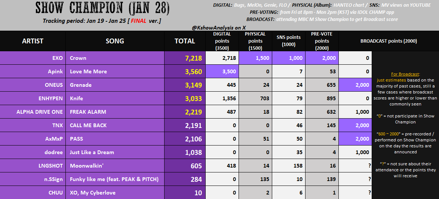Click n.SSign physical points 135
The height and width of the screenshot is (199, 439).
click(x=255, y=179)
